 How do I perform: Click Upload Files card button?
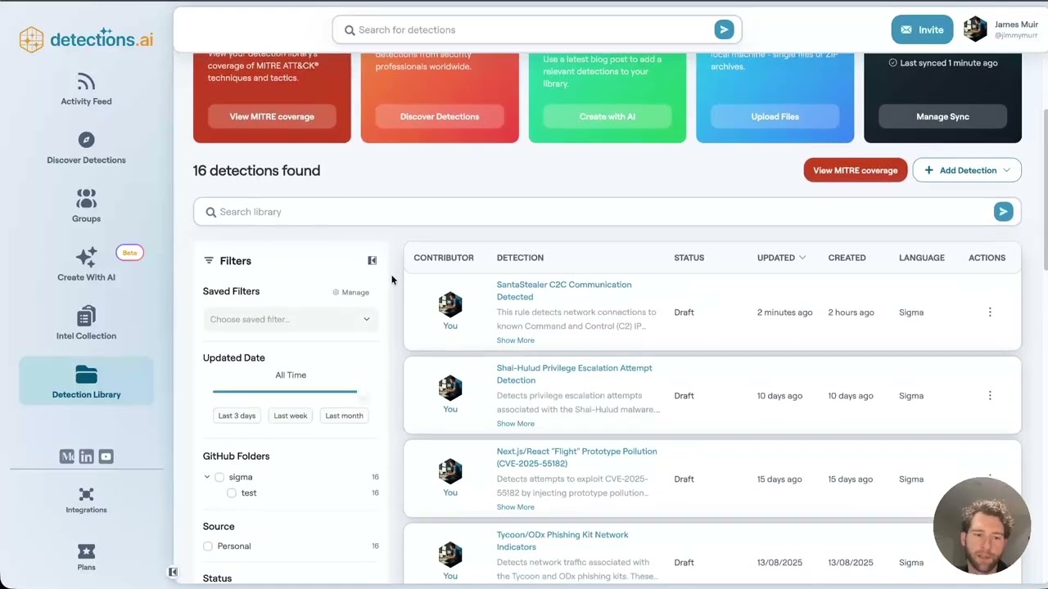pos(775,116)
